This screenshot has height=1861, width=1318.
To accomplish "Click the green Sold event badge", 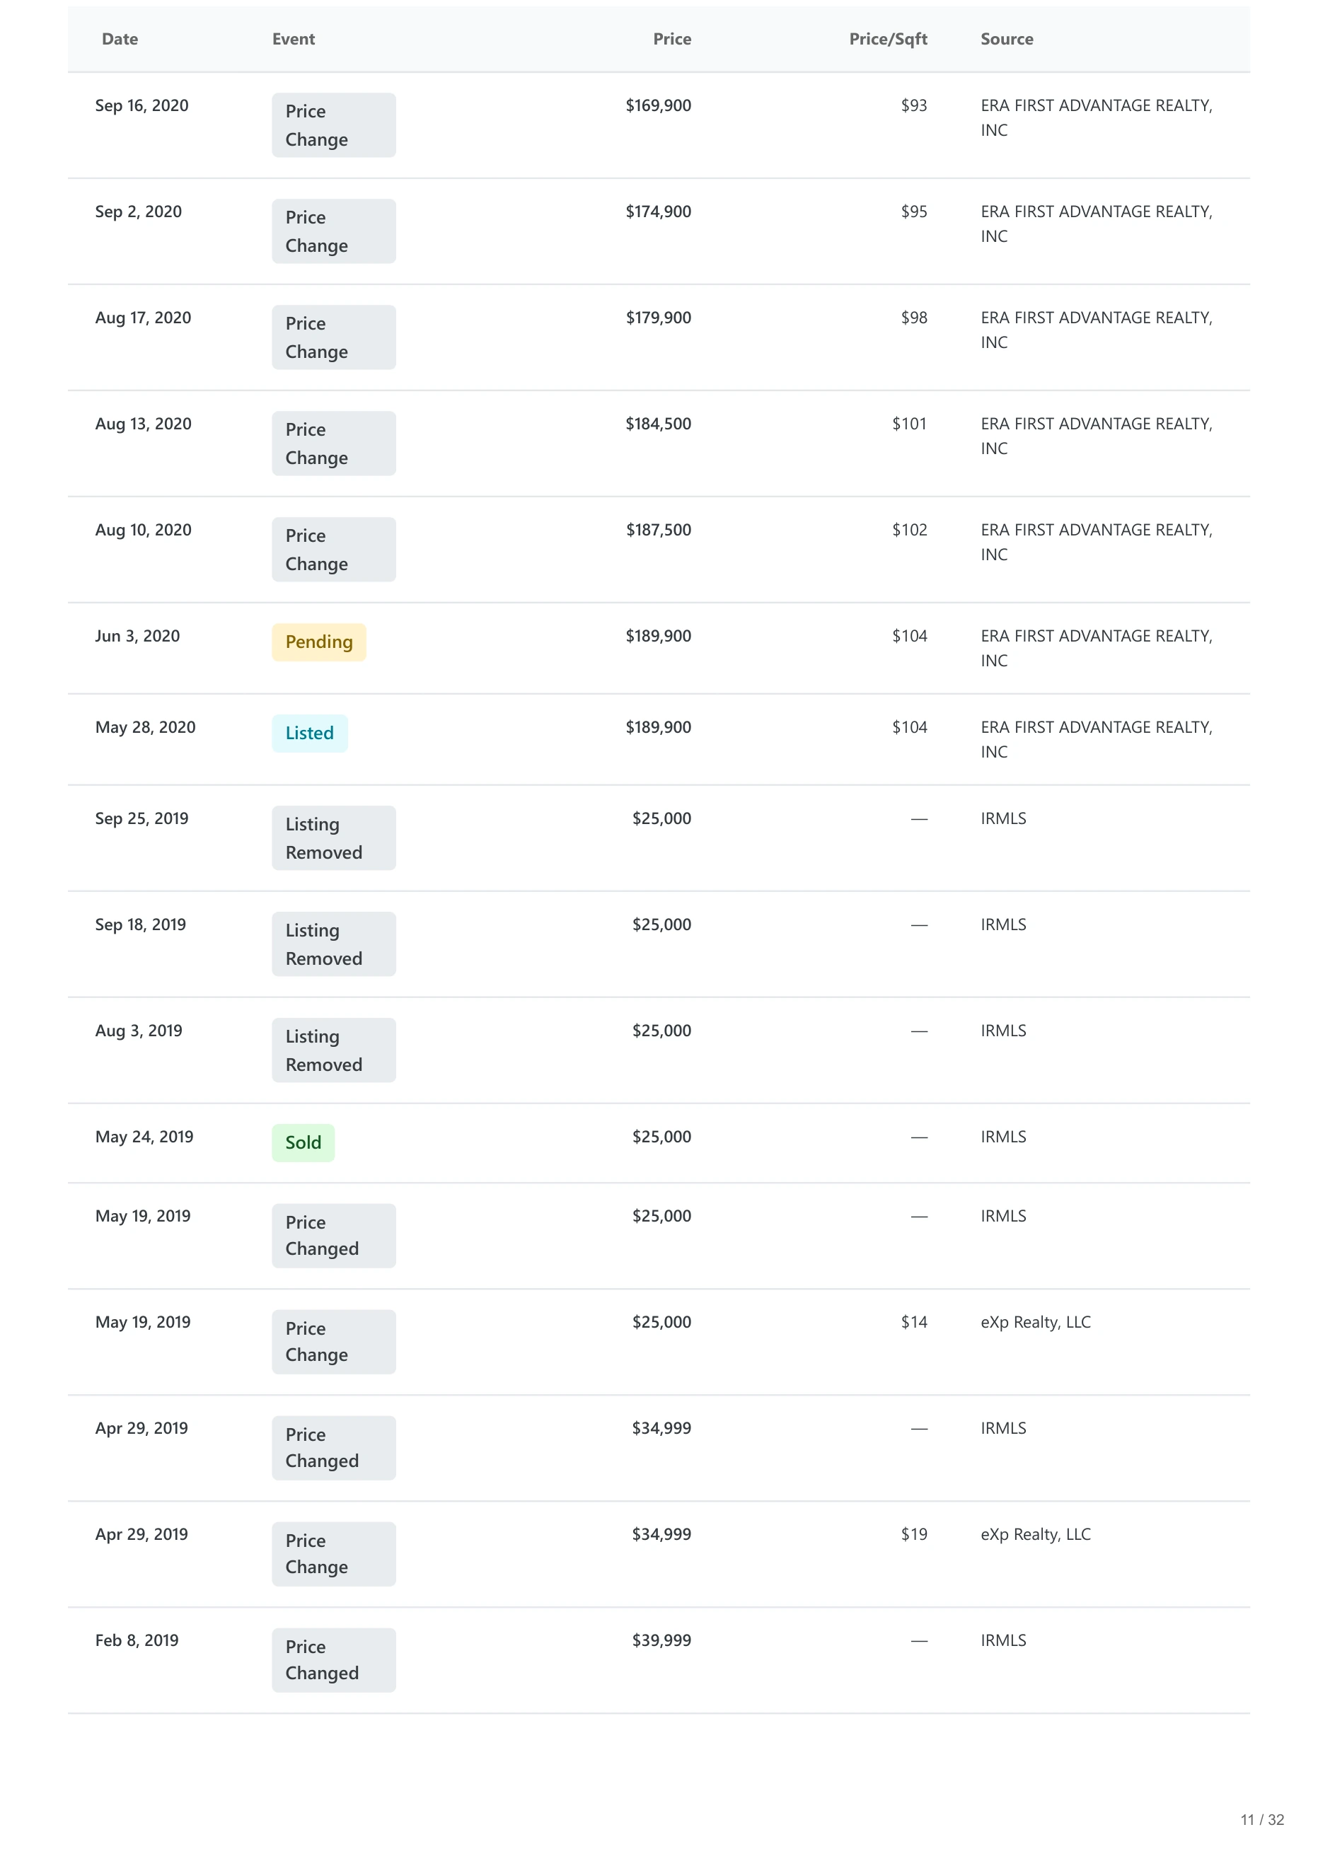I will point(303,1142).
